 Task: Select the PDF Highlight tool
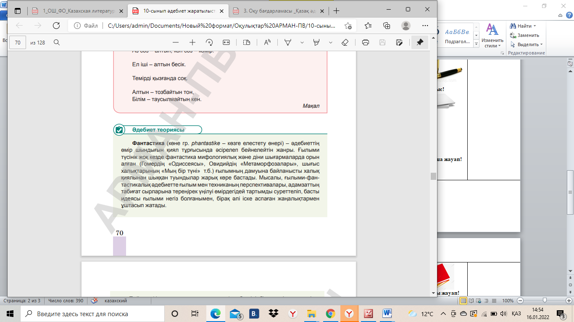[317, 42]
